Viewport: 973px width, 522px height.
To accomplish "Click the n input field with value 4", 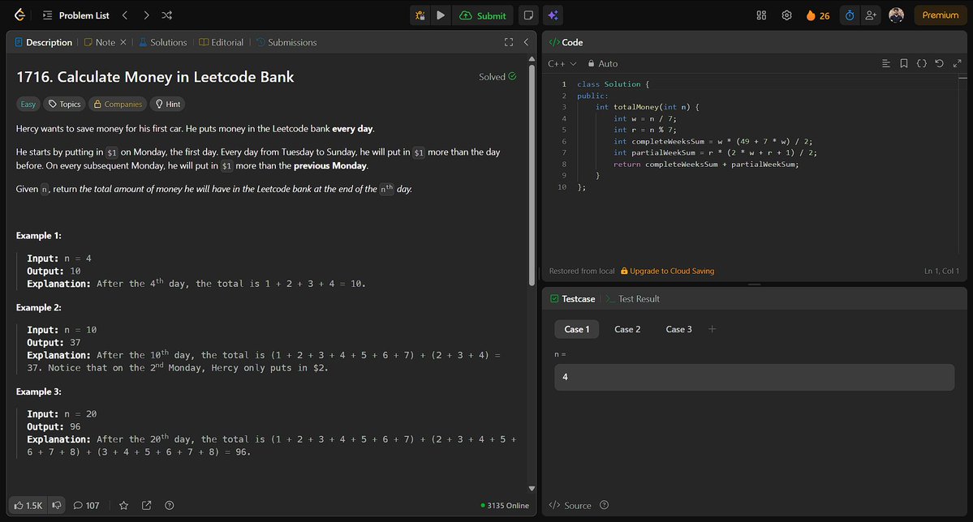I will 754,377.
